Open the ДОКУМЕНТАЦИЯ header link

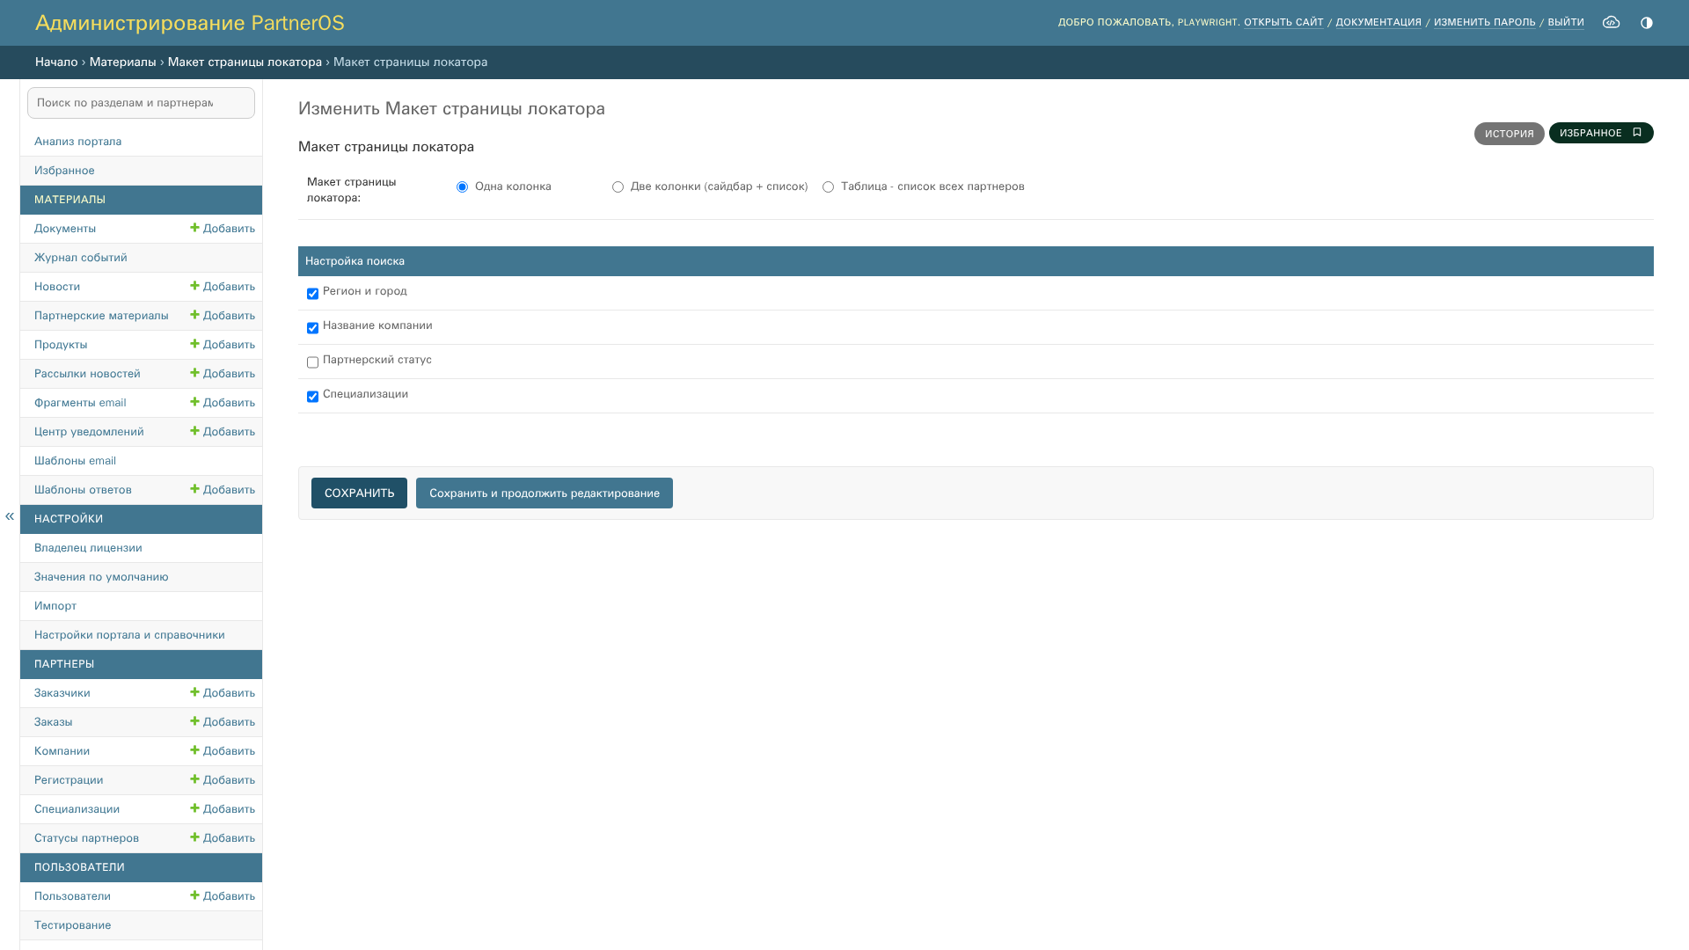[x=1378, y=22]
